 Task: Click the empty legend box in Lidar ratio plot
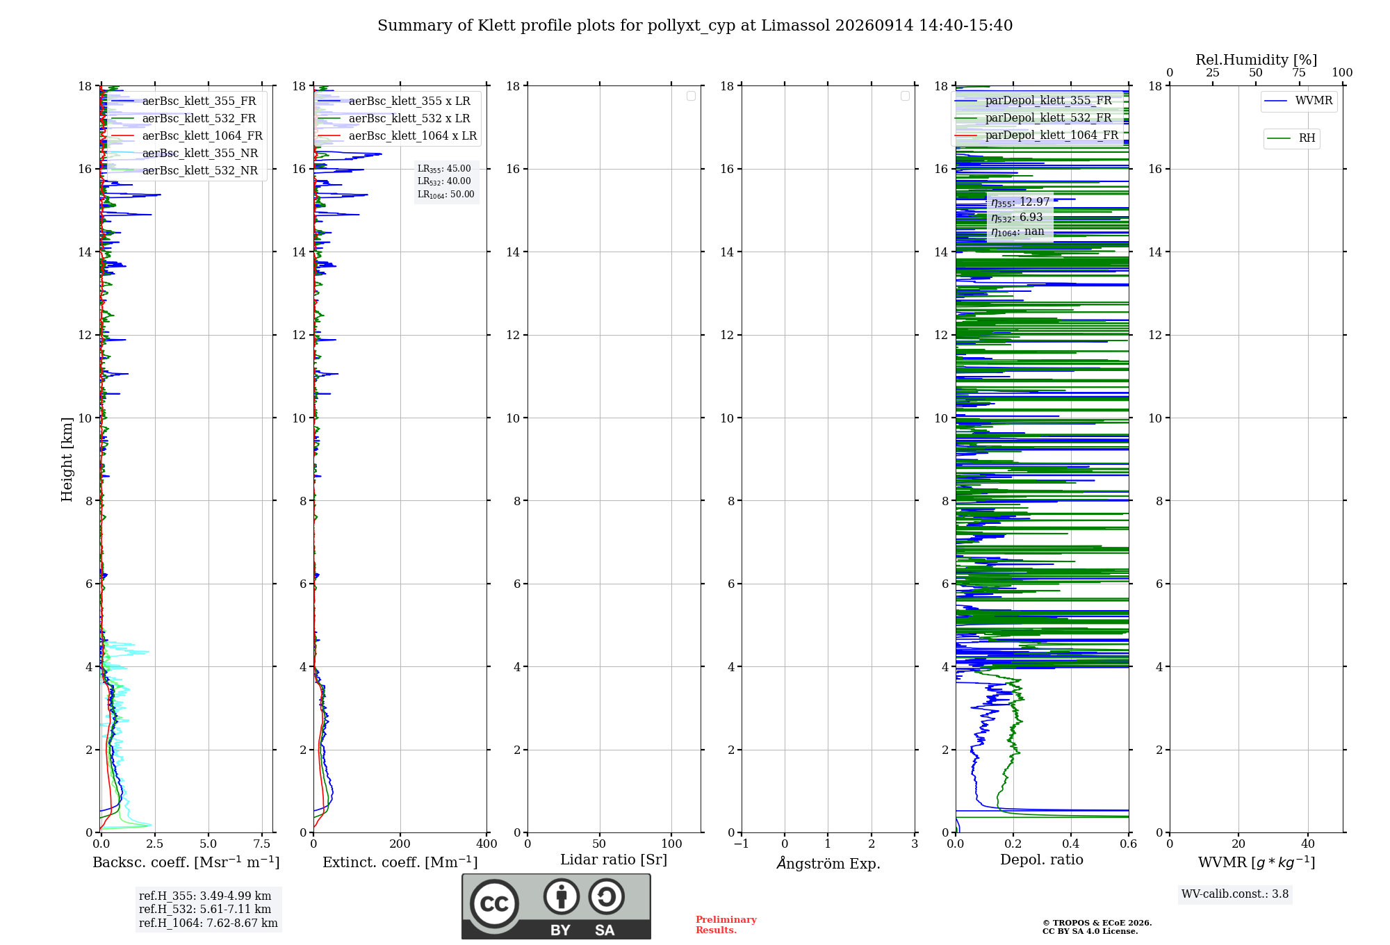click(x=691, y=96)
